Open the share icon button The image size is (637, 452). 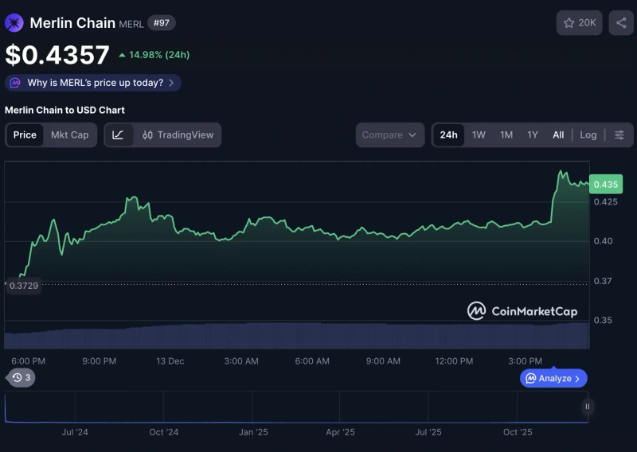621,23
